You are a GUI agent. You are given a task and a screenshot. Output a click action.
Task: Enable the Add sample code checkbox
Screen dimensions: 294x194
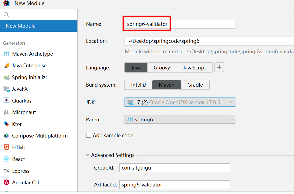[89, 135]
